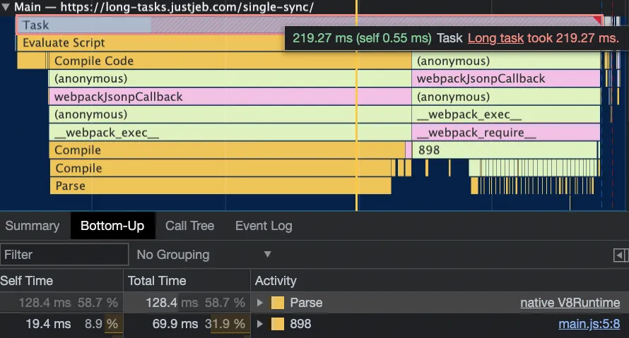This screenshot has width=629, height=338.
Task: Select the 898 function block
Action: click(505, 150)
